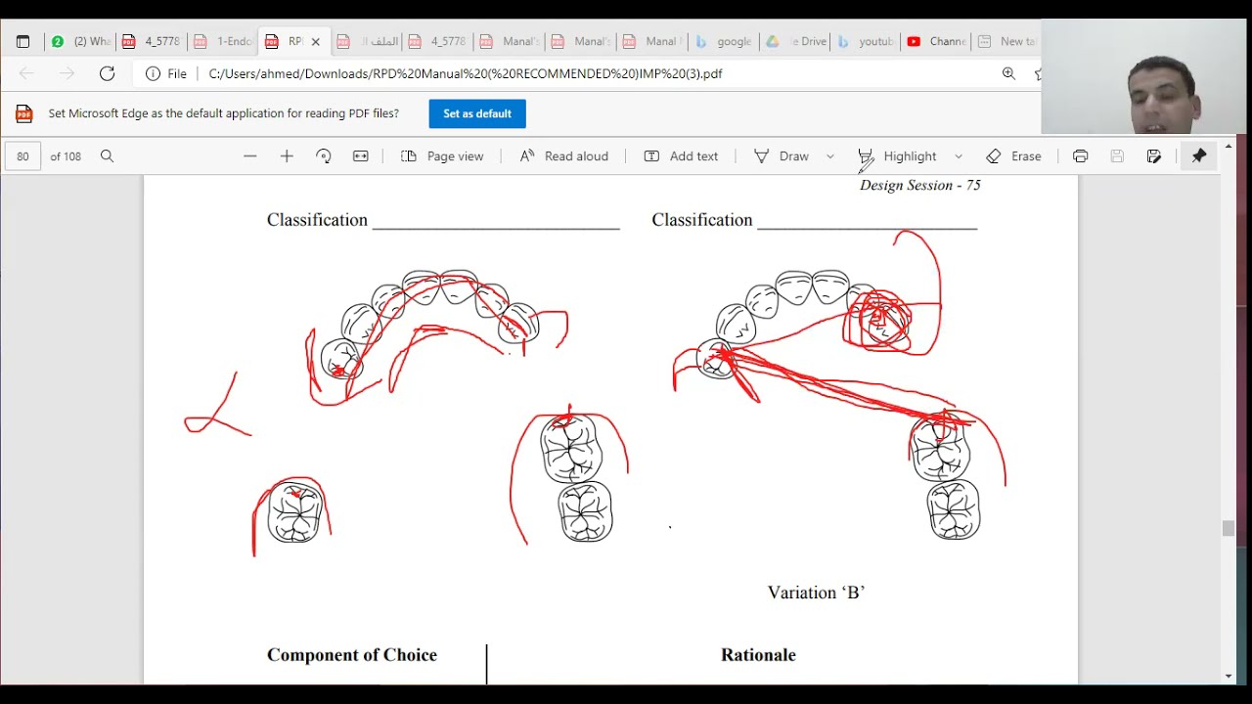Click the 'Design Session - 75' header text
This screenshot has width=1252, height=704.
pos(919,185)
